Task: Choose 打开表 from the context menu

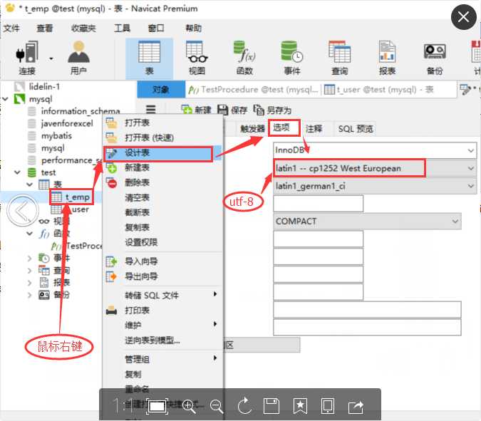Action: click(x=162, y=123)
